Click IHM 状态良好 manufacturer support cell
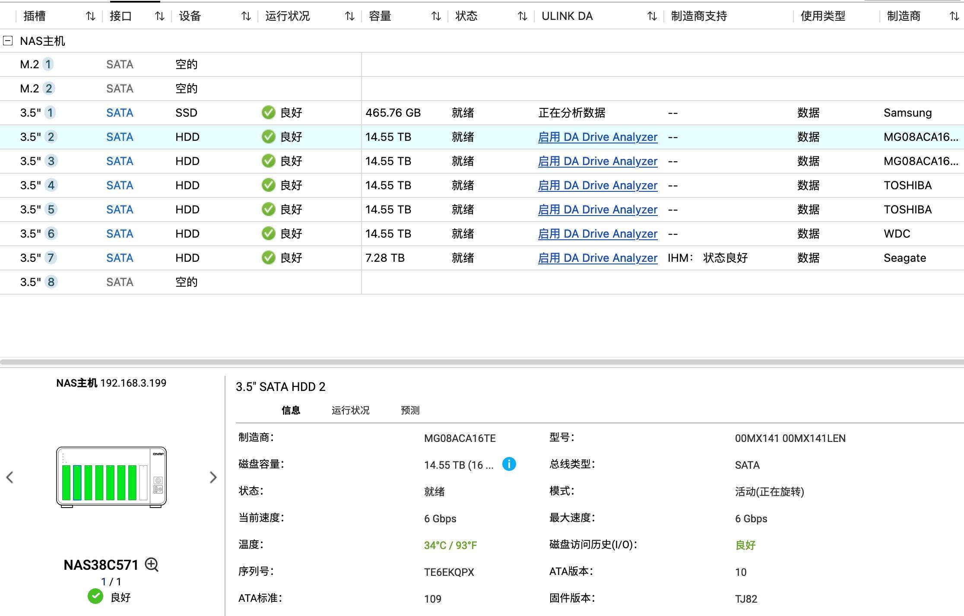 pos(707,258)
